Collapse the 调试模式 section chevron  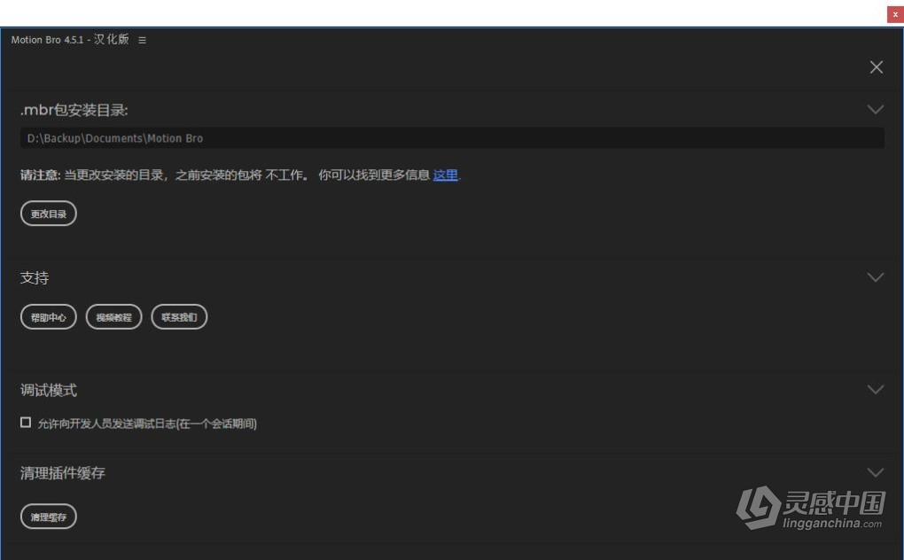coord(875,390)
